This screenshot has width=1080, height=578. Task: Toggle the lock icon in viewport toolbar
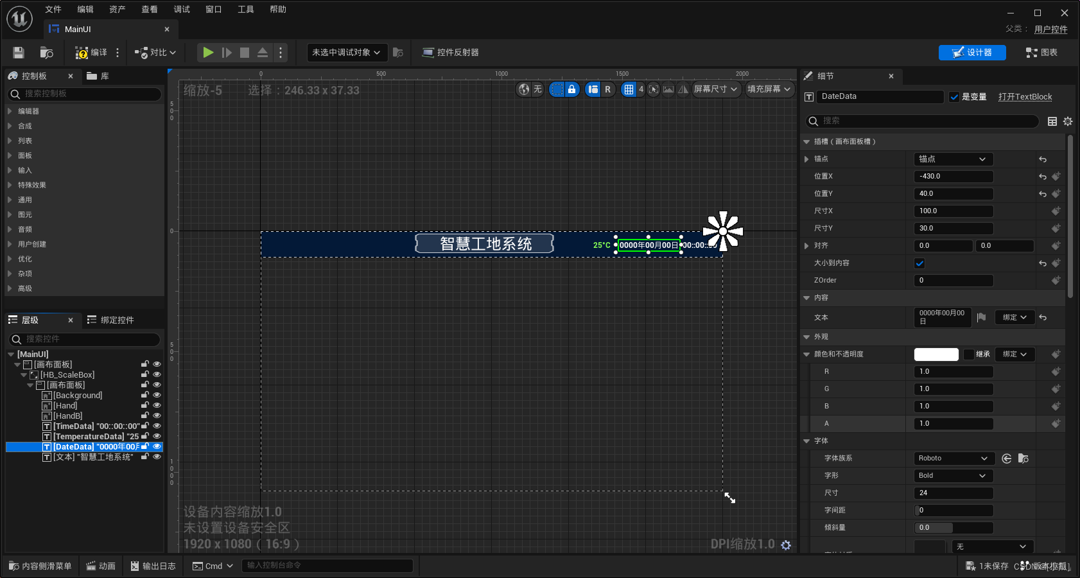(x=571, y=89)
